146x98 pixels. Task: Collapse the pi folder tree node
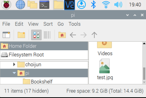tap(14, 73)
